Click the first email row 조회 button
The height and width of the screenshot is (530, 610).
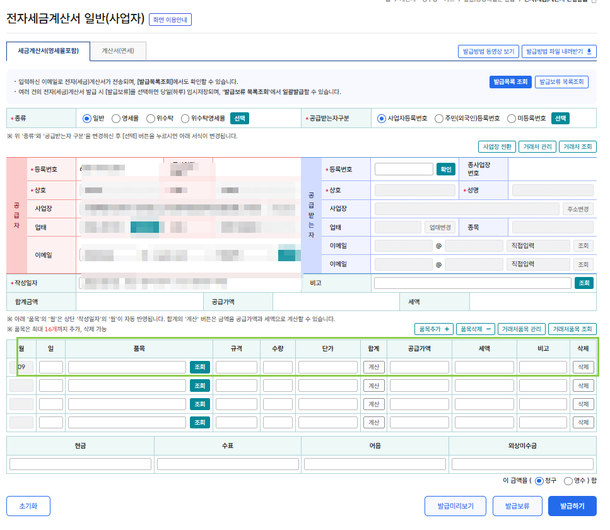coord(583,246)
